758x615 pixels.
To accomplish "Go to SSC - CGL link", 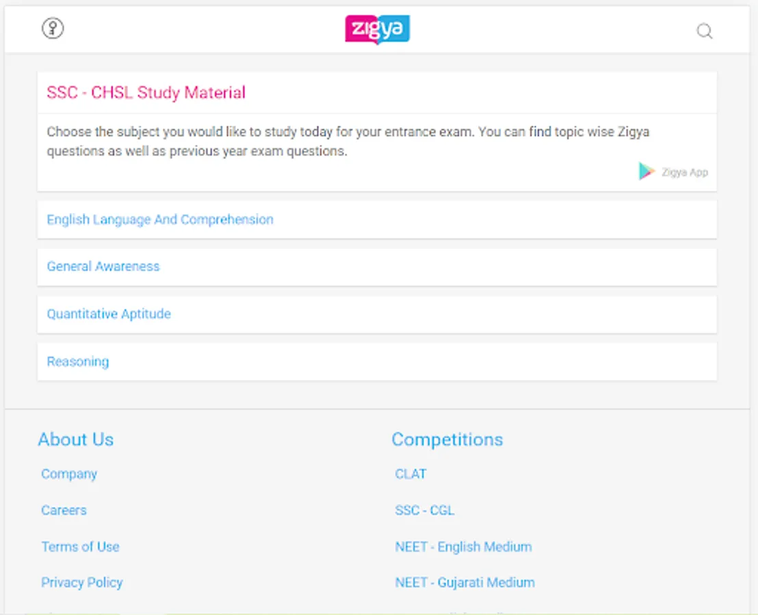I will click(424, 510).
